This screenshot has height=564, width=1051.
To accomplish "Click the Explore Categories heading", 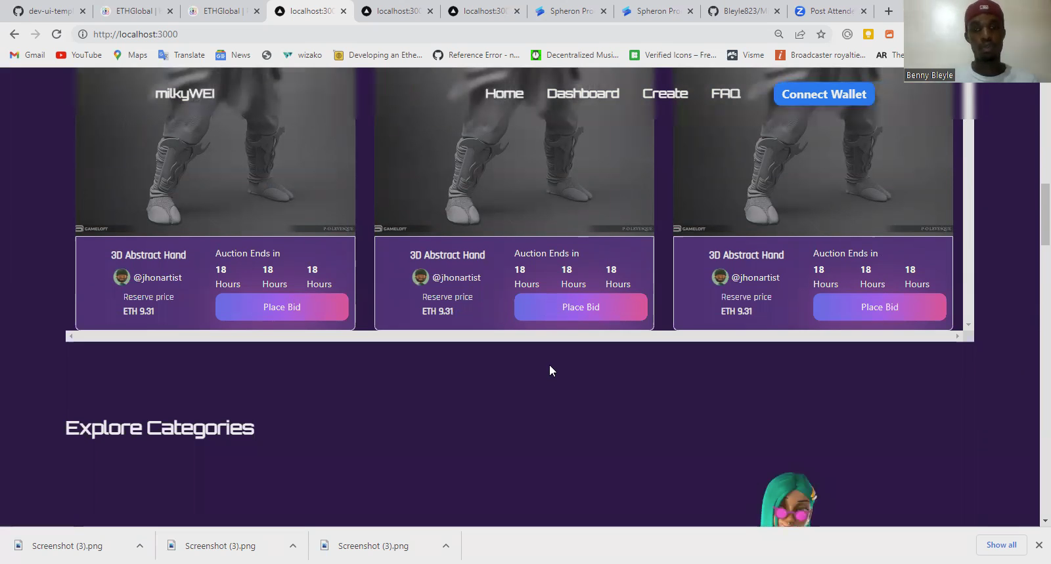I will (160, 428).
